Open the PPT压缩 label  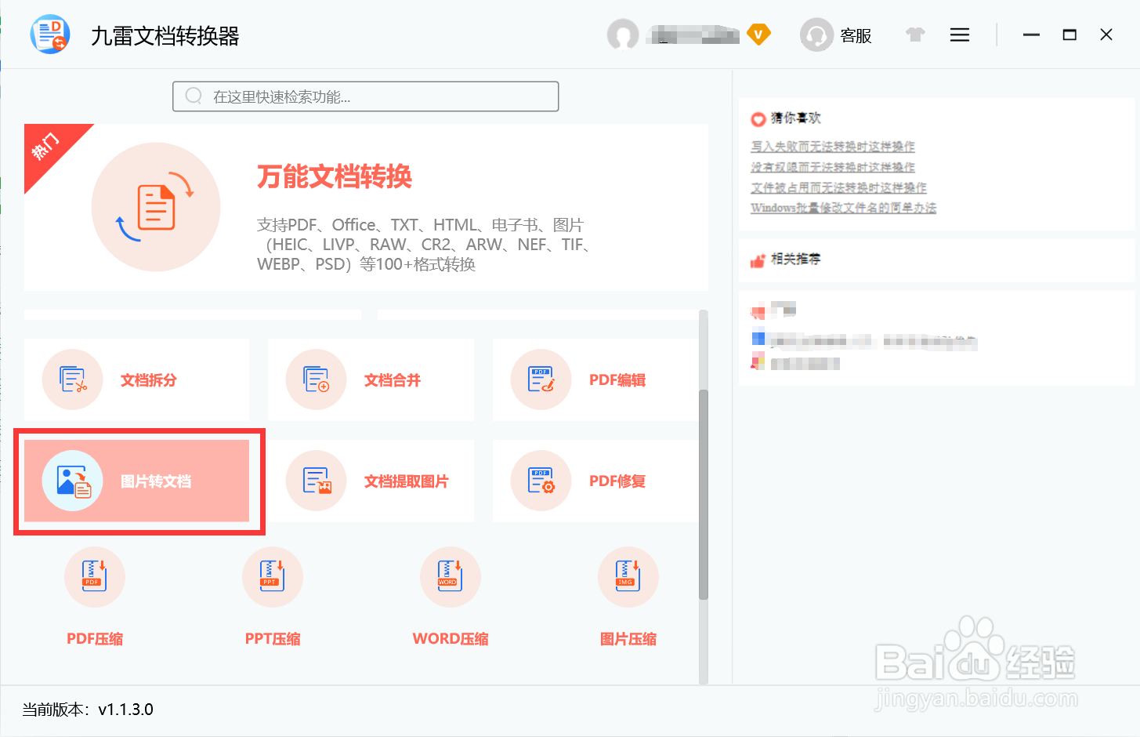273,639
